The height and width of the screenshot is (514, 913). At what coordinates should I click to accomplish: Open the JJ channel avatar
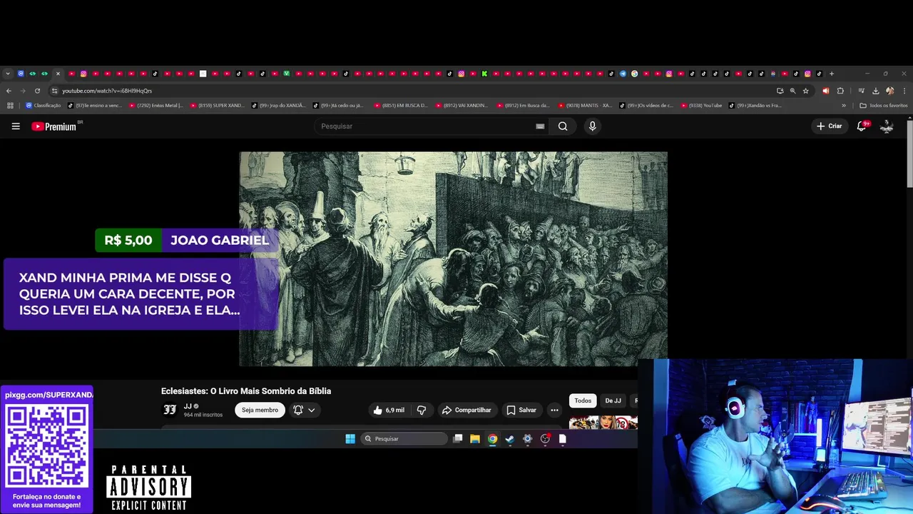click(x=170, y=410)
